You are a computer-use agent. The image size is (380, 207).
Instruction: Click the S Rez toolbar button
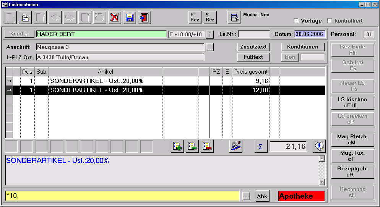pos(209,18)
